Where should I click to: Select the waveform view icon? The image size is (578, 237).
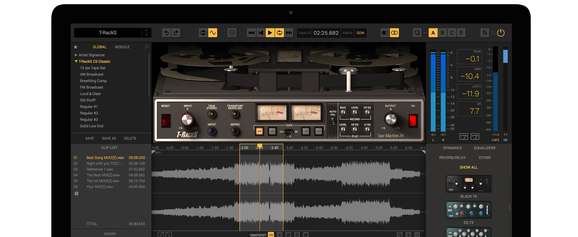pyautogui.click(x=213, y=33)
